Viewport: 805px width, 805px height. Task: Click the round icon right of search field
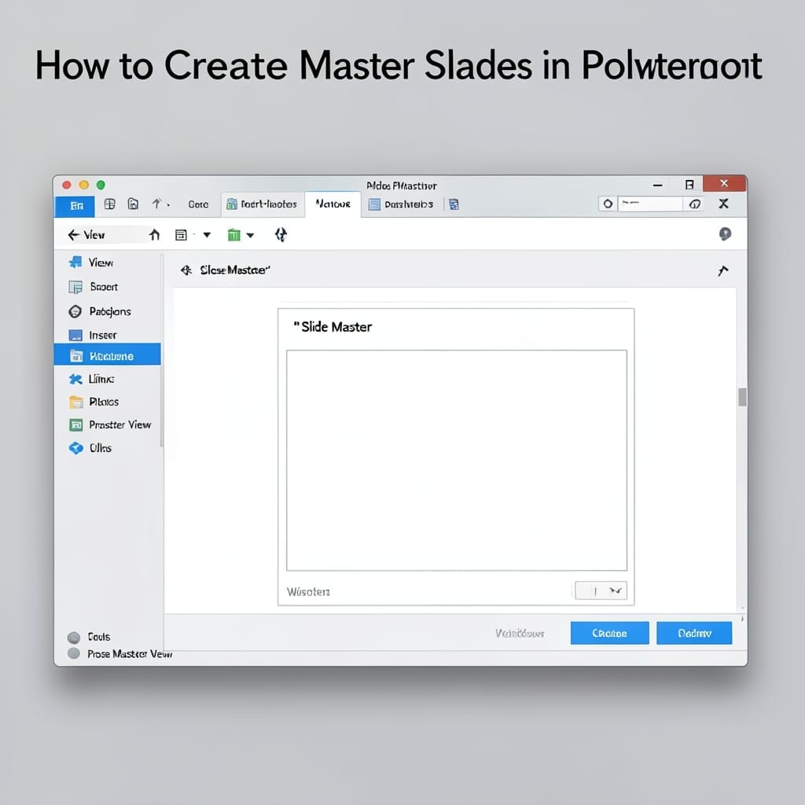695,204
